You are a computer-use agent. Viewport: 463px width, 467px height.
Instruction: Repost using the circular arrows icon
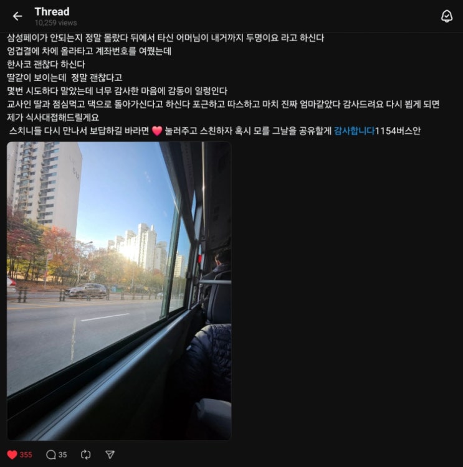coord(85,455)
